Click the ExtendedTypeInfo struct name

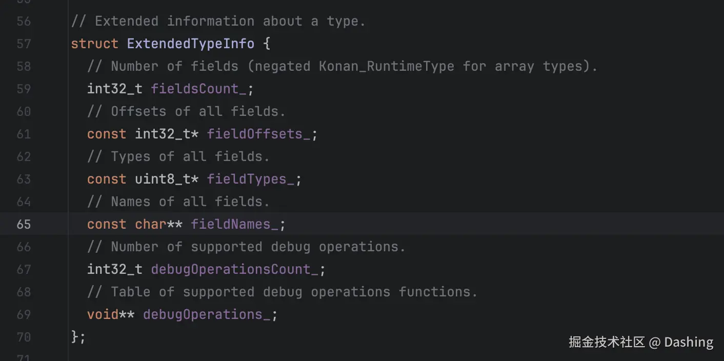(x=190, y=44)
